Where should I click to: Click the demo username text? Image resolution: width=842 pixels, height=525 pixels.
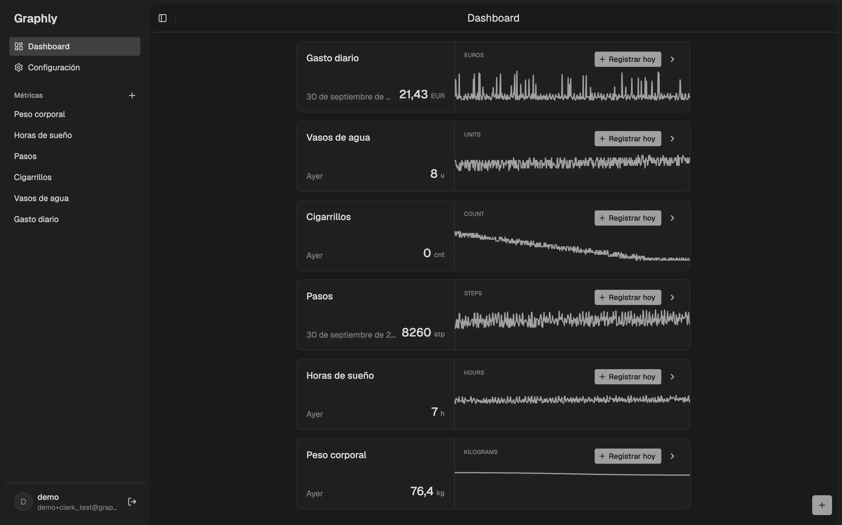[x=48, y=497]
